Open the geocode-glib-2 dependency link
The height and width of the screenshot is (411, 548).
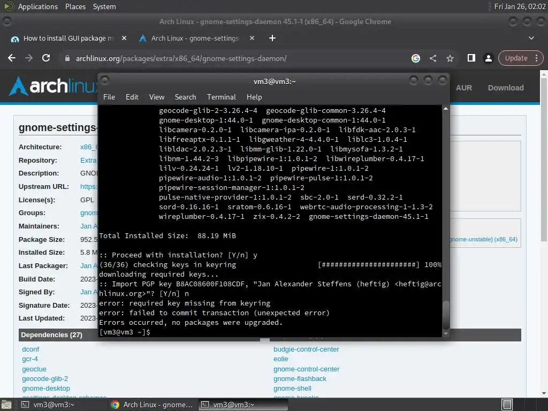coord(45,378)
